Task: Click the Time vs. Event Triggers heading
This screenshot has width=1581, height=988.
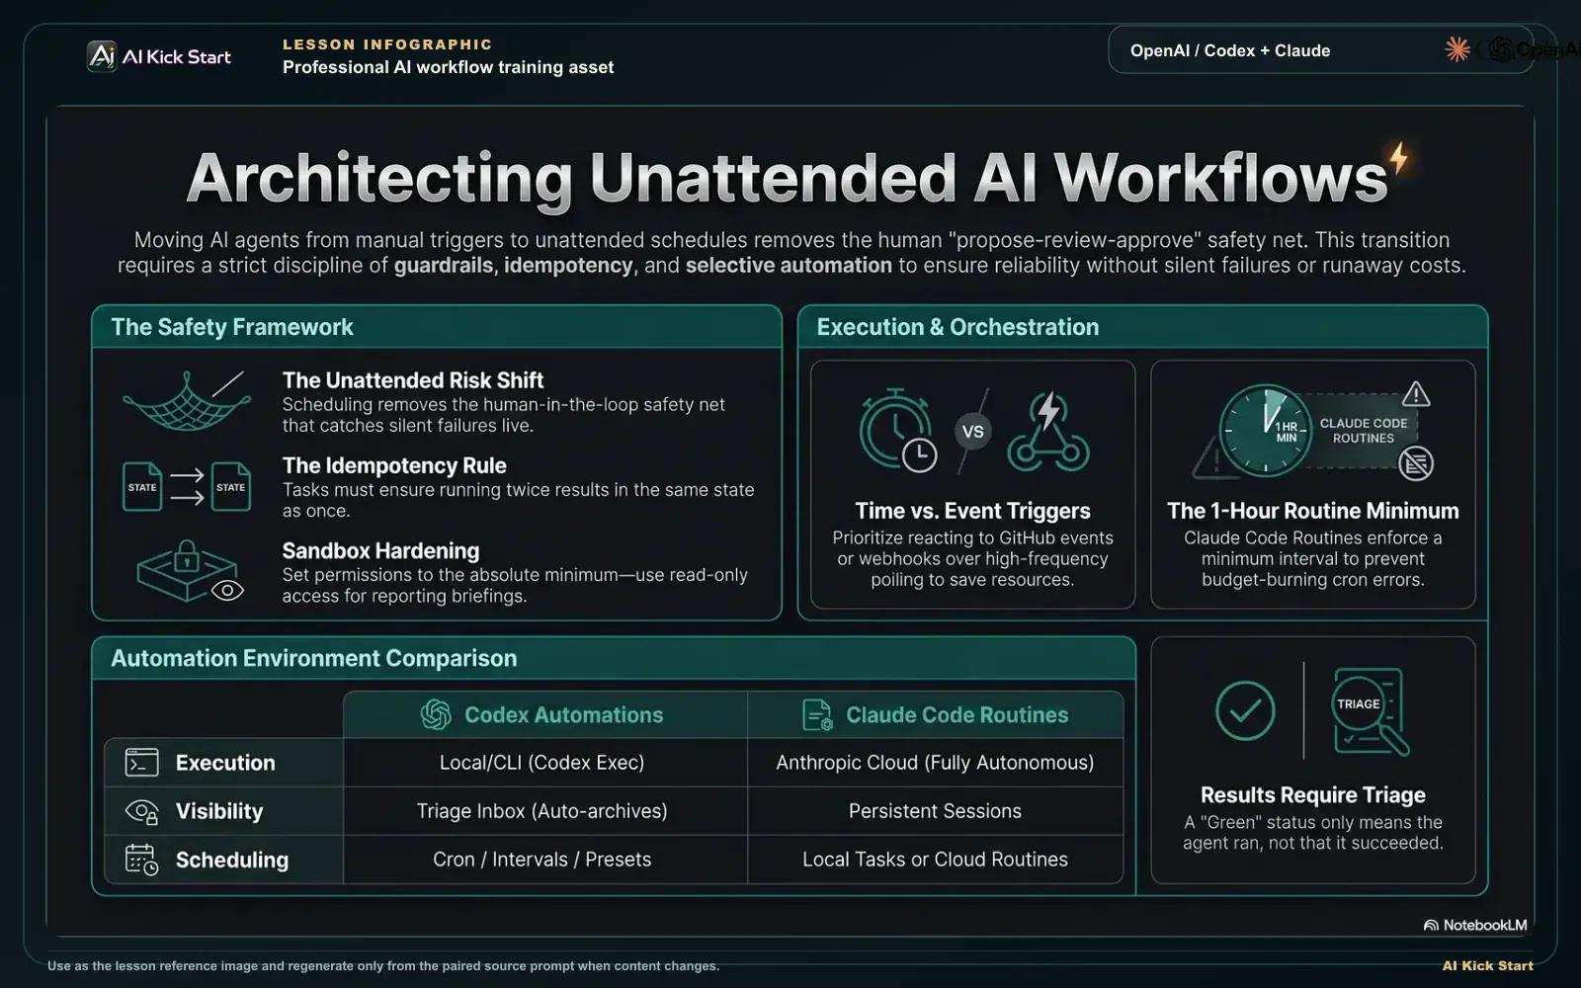Action: 973,511
